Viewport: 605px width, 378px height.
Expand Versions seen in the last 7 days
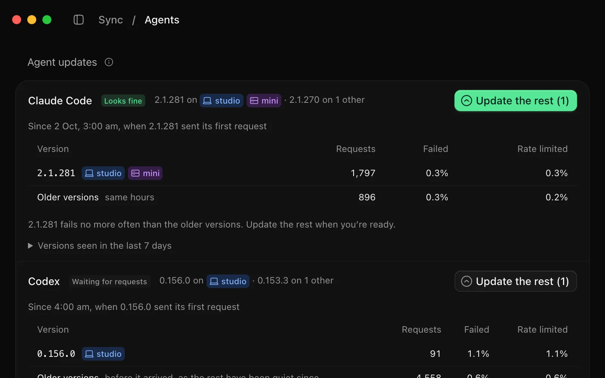pyautogui.click(x=100, y=246)
